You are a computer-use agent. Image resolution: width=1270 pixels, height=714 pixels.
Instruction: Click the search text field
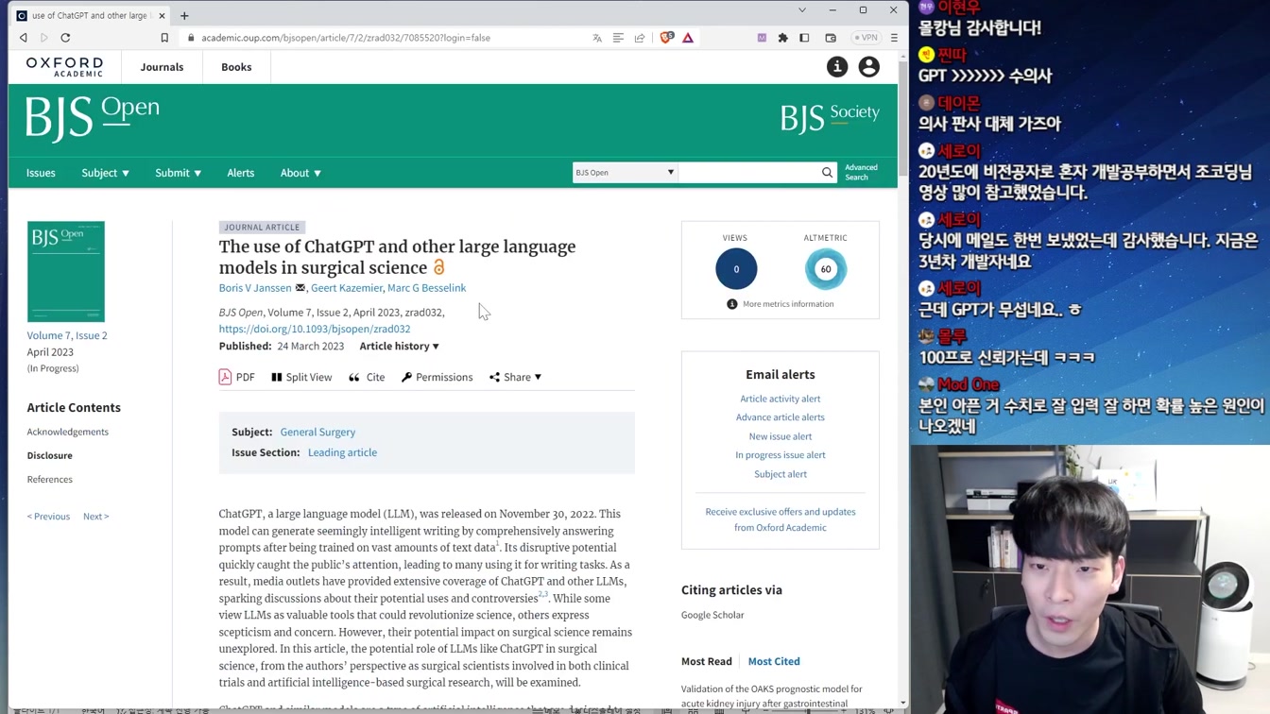[748, 173]
